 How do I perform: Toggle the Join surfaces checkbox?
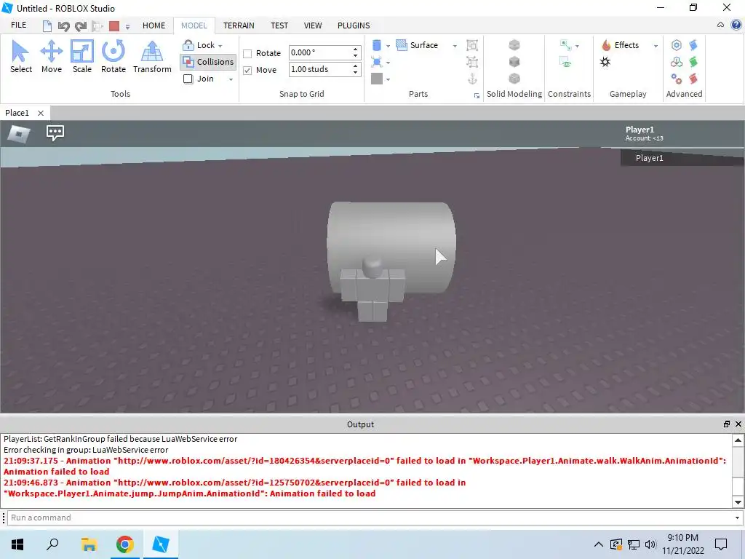(188, 79)
